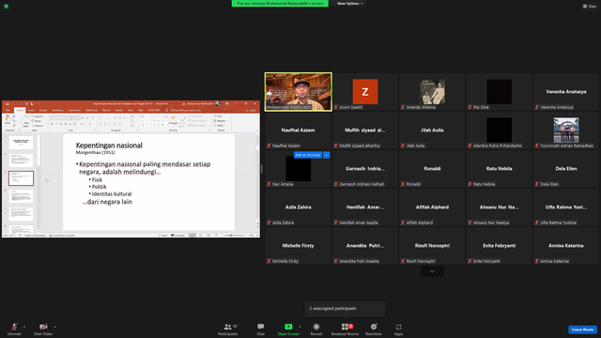
Task: Open the Select dropdown in Editing group
Action: click(220, 125)
